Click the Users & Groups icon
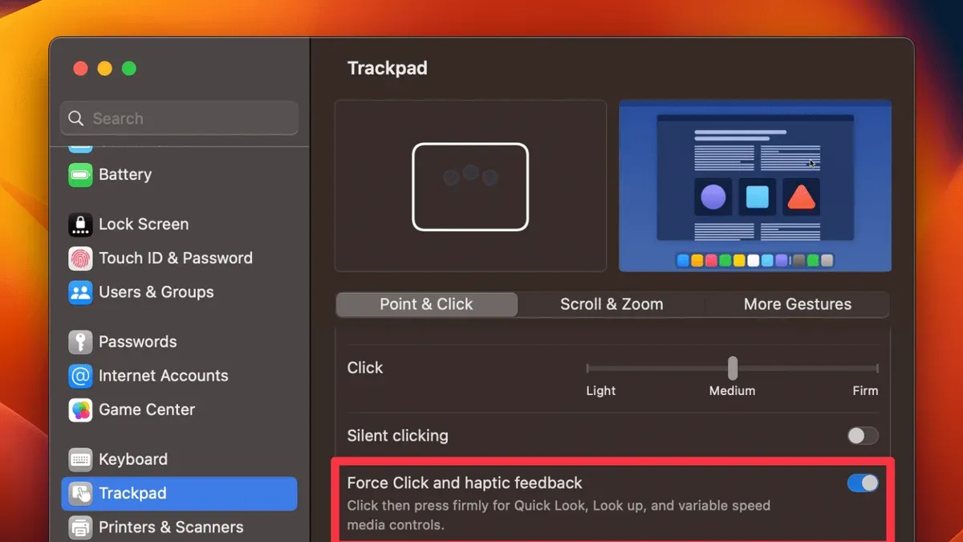 click(80, 292)
